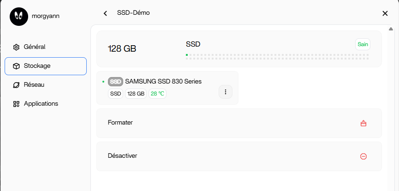399x191 pixels.
Task: Click the Réseau planet icon
Action: click(x=16, y=85)
